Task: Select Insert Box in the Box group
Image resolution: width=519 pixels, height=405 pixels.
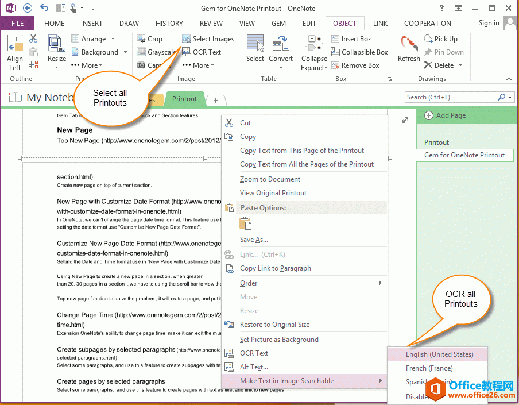Action: click(355, 38)
